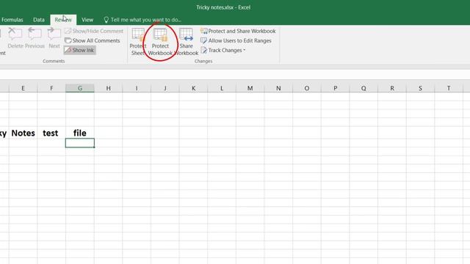Click the Tell me lightbulb icon
Image resolution: width=470 pixels, height=264 pixels.
[x=106, y=20]
